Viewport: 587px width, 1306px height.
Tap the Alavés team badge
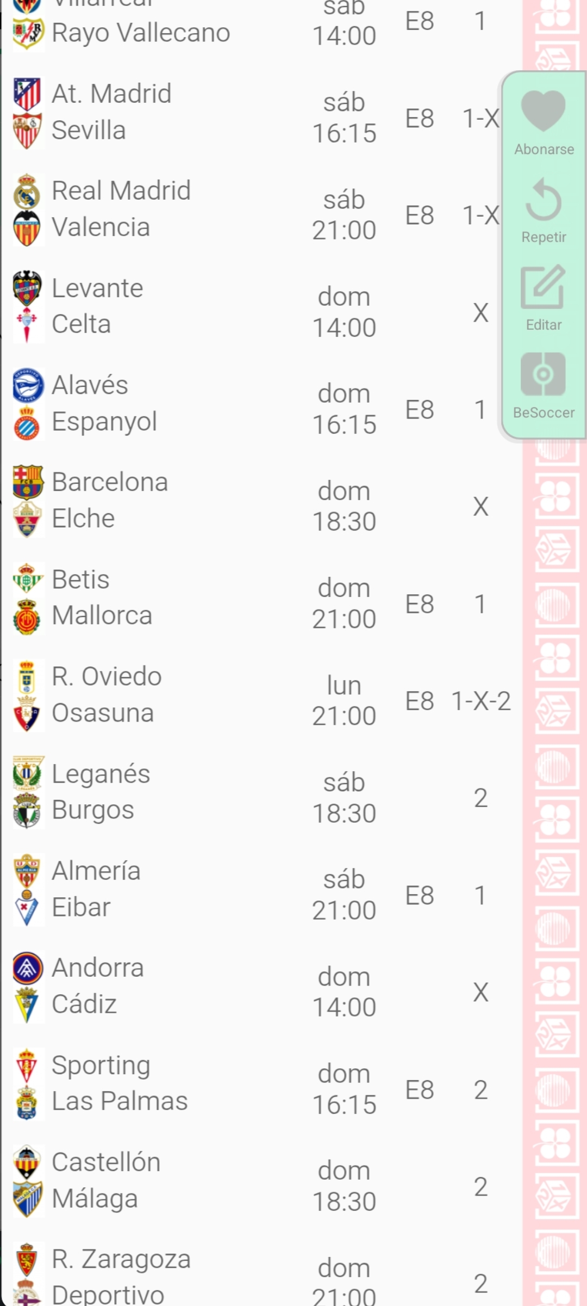tap(28, 385)
